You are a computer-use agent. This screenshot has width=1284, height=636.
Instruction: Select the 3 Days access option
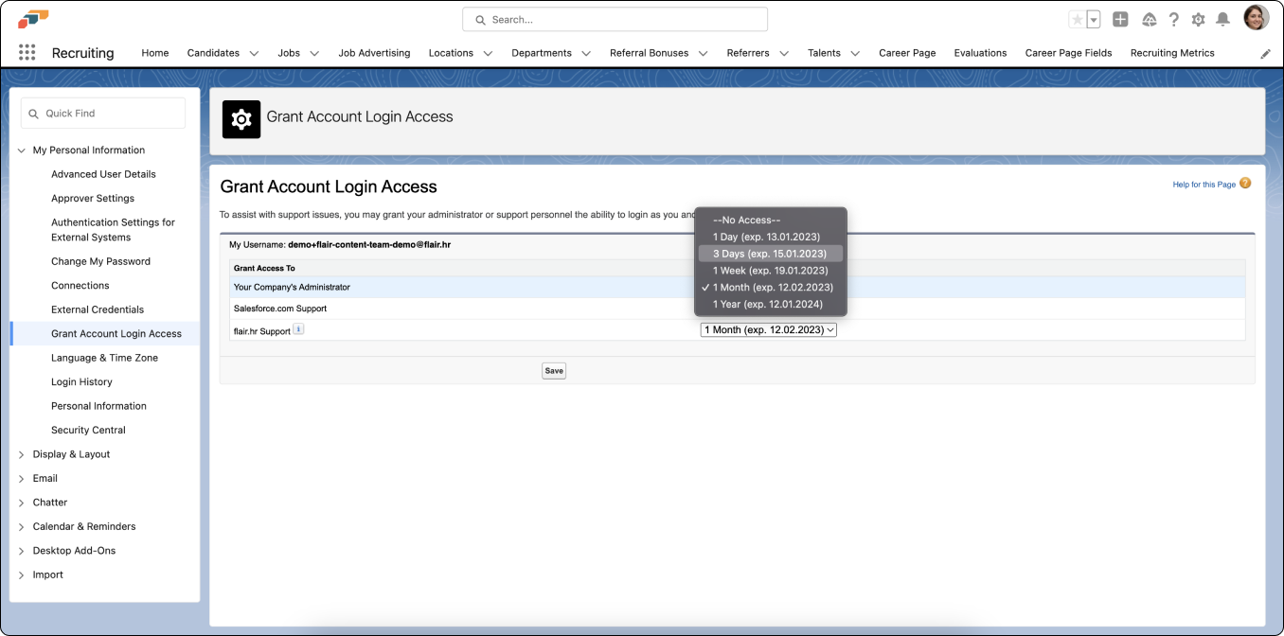(770, 254)
